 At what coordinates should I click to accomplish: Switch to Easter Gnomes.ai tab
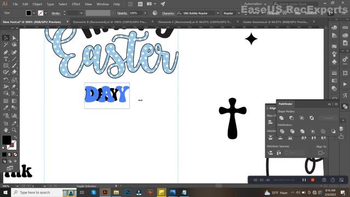tap(276, 22)
